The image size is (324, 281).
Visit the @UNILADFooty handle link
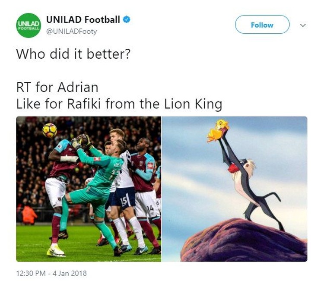point(71,32)
